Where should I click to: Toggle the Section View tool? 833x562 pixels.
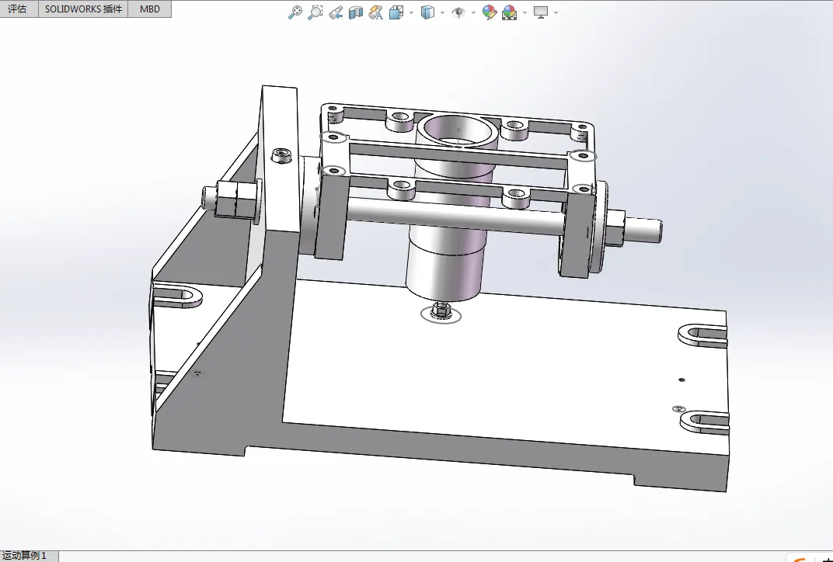point(355,12)
